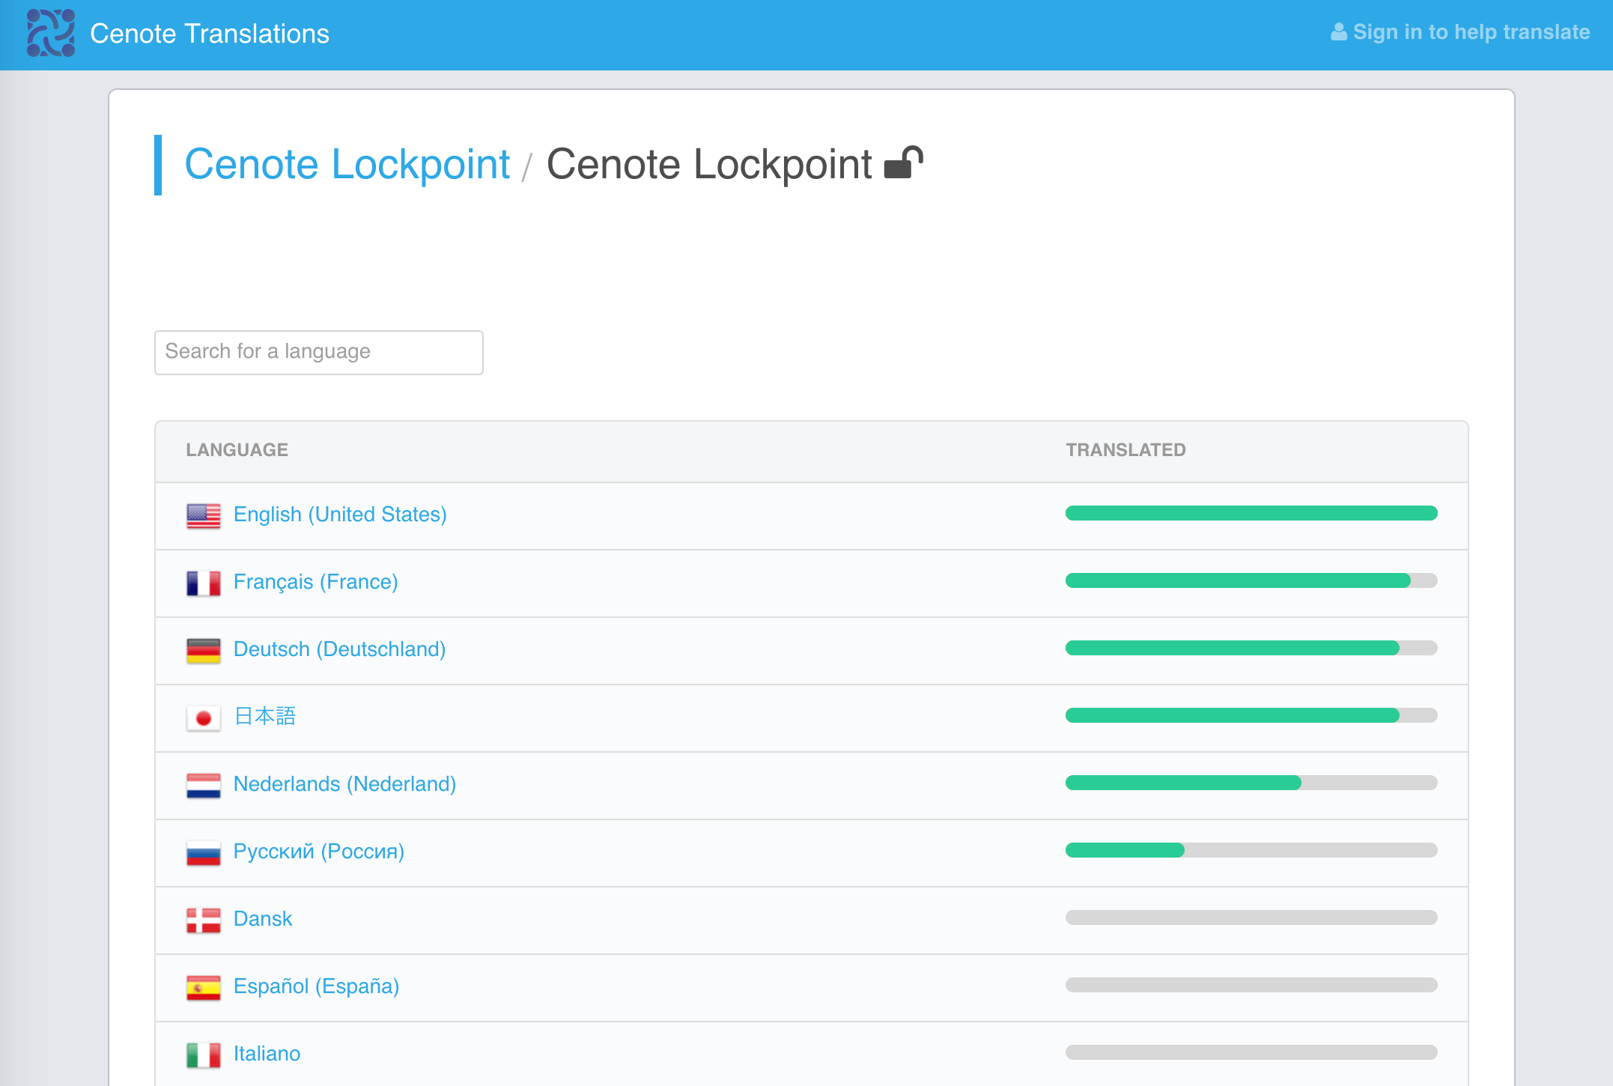Open the Italiano translation

pyautogui.click(x=267, y=1054)
